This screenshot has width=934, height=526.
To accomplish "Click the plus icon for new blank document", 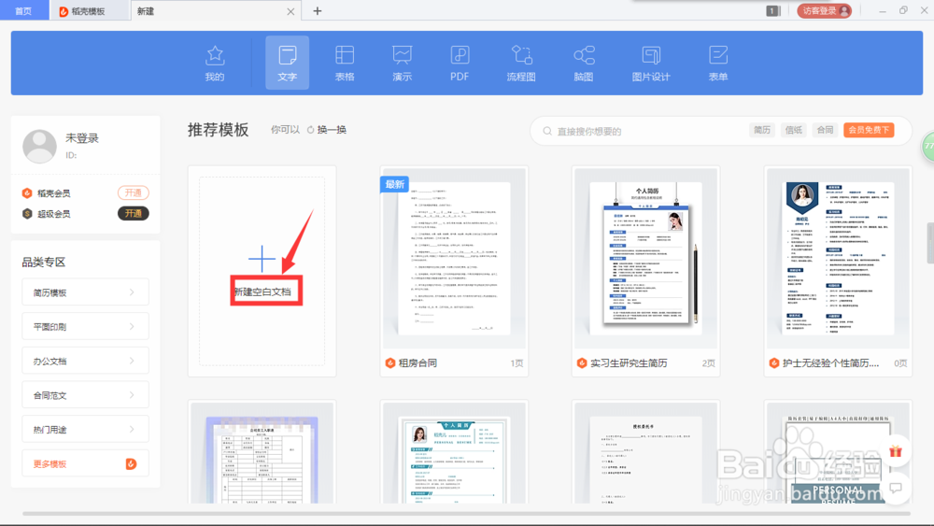I will click(262, 259).
